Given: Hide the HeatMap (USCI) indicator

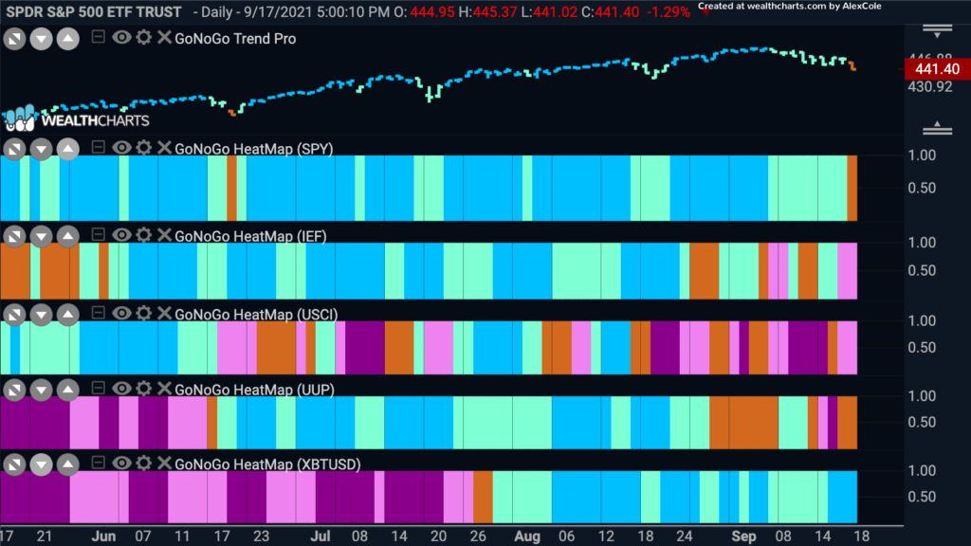Looking at the screenshot, I should point(121,313).
